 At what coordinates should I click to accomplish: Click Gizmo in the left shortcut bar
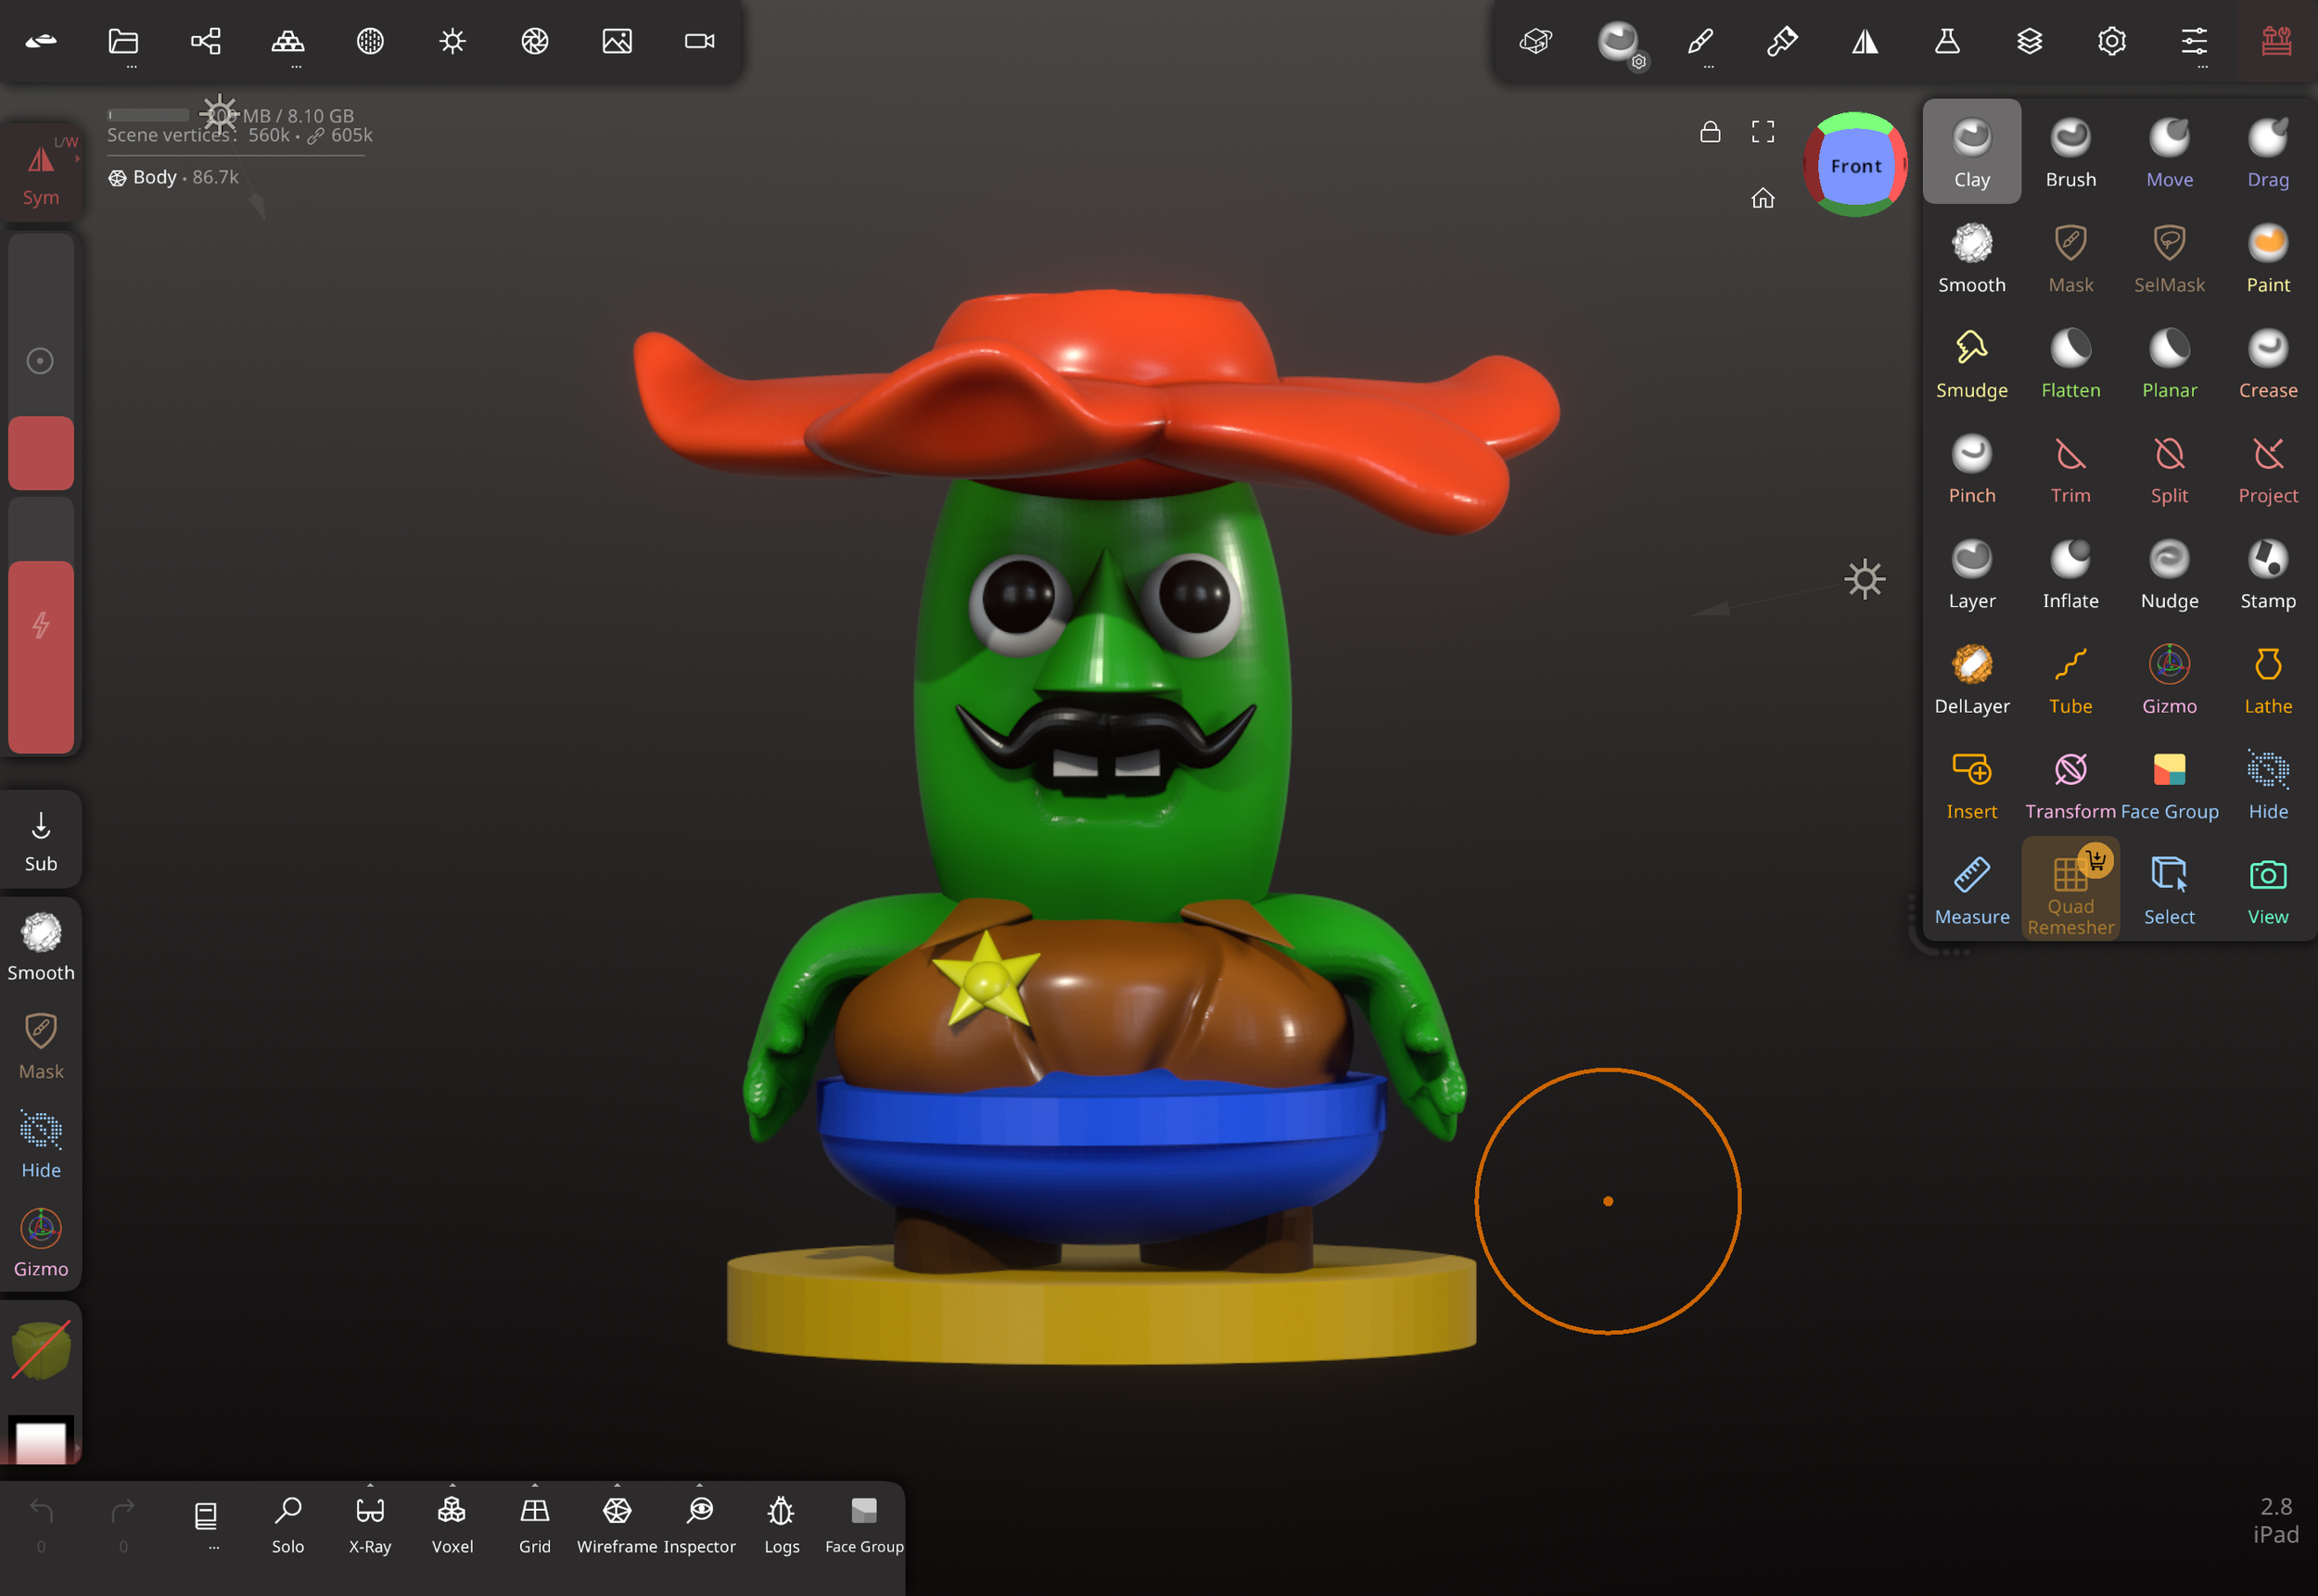pyautogui.click(x=41, y=1243)
